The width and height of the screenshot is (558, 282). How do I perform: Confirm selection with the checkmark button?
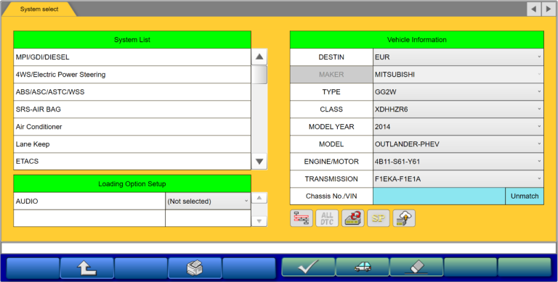(308, 267)
